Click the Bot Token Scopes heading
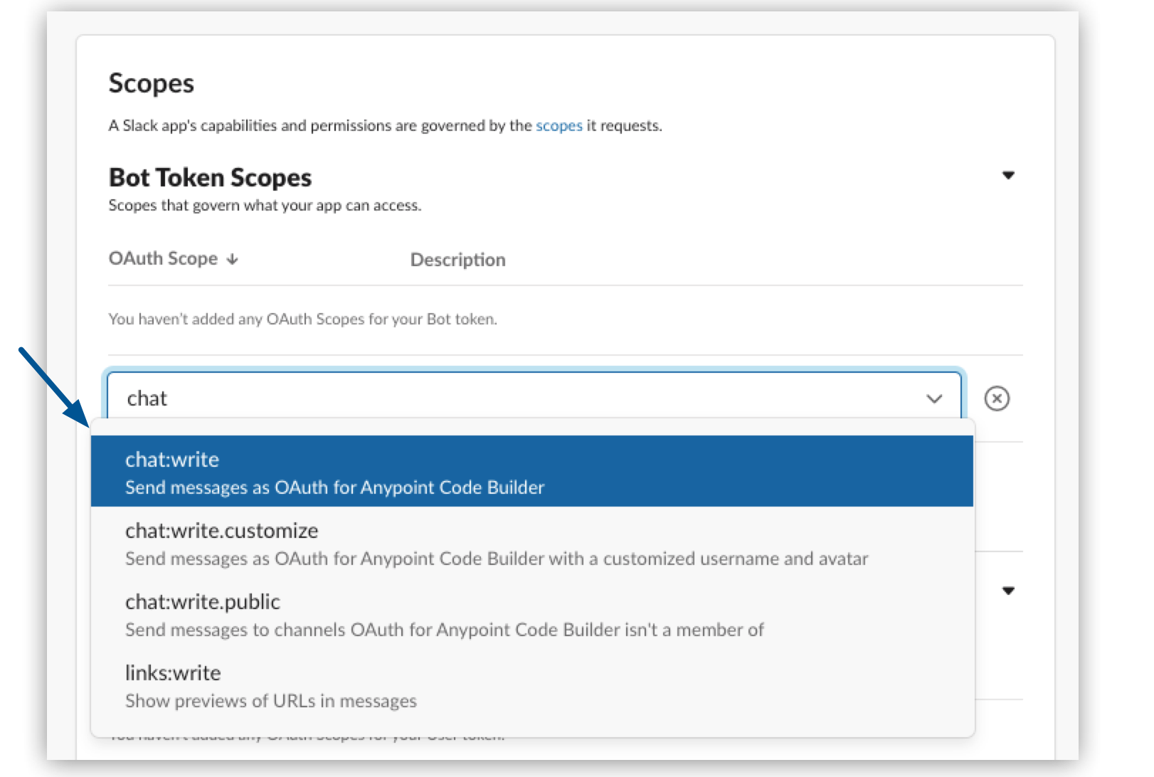The width and height of the screenshot is (1154, 777). click(x=210, y=177)
